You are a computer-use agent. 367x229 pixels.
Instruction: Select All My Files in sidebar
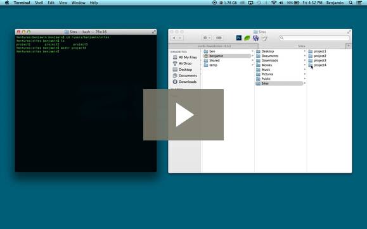pyautogui.click(x=184, y=57)
